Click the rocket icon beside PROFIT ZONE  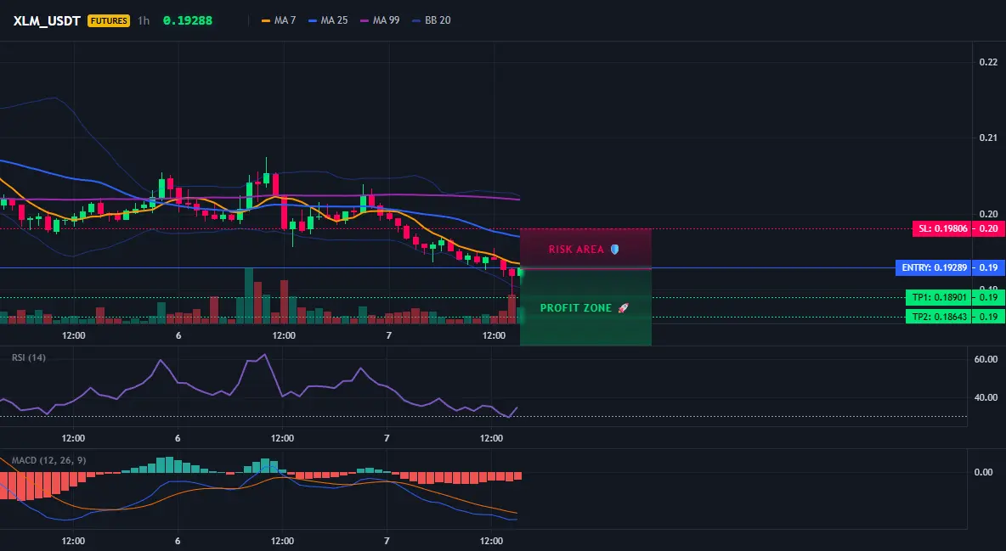(x=623, y=308)
